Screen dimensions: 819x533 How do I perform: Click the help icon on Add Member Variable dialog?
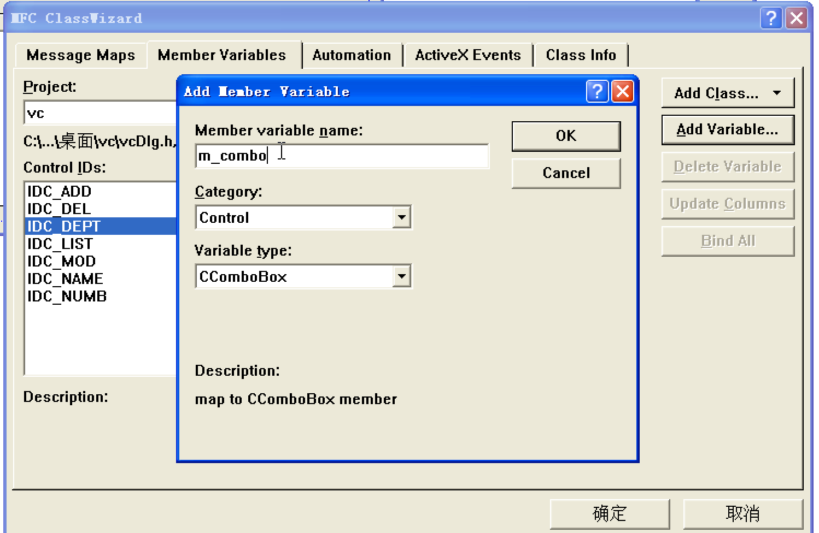pyautogui.click(x=597, y=91)
